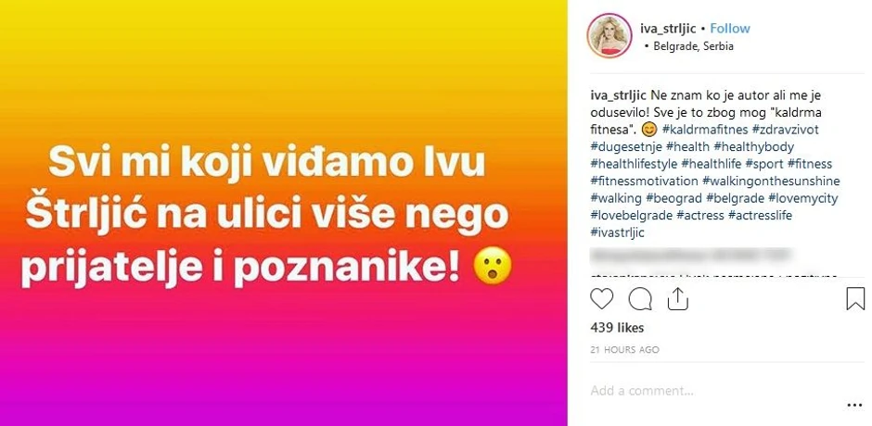This screenshot has width=872, height=426.
Task: Open the #walkingonthesunshine hashtag
Action: coord(771,182)
